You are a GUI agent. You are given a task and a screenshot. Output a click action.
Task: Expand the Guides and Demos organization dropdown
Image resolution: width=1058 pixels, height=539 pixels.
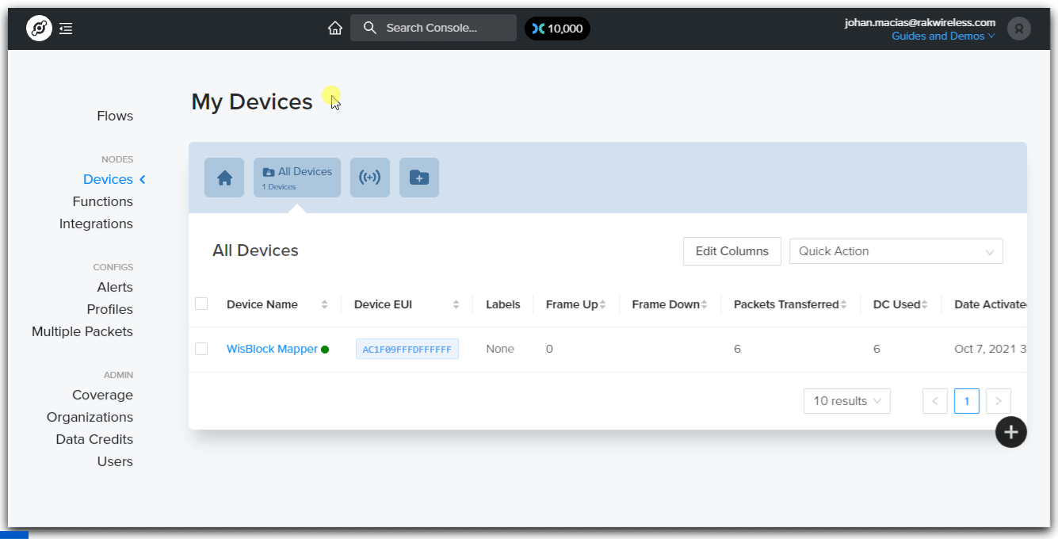943,36
